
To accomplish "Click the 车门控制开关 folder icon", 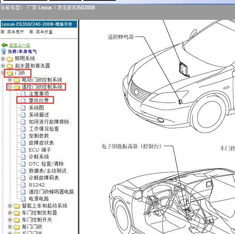I will coord(17,220).
